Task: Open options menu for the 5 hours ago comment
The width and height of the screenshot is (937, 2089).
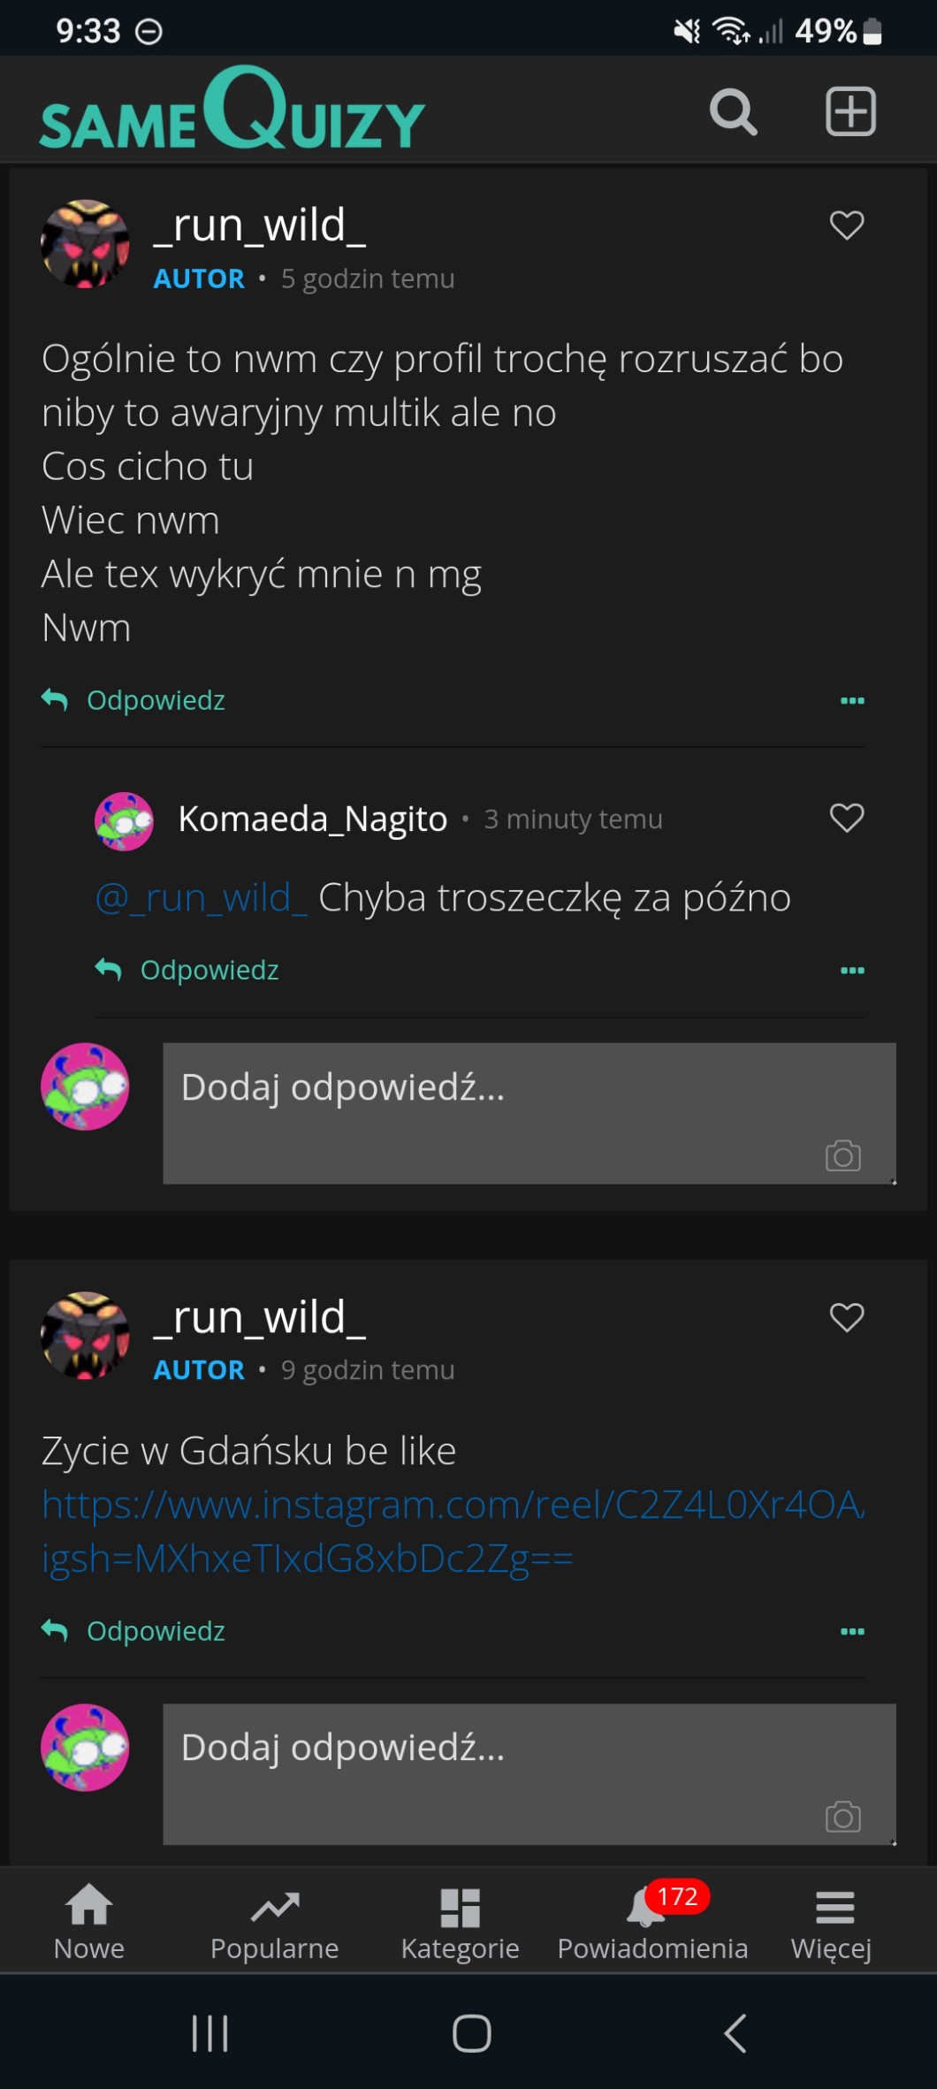Action: pyautogui.click(x=852, y=700)
